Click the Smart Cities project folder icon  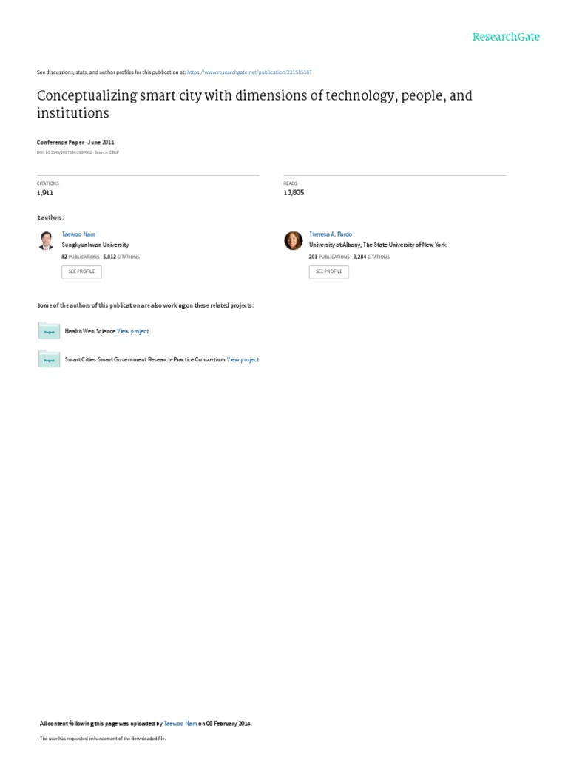(x=50, y=359)
